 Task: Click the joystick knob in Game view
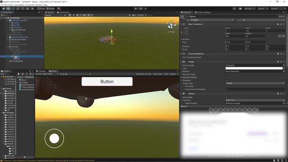(x=54, y=138)
